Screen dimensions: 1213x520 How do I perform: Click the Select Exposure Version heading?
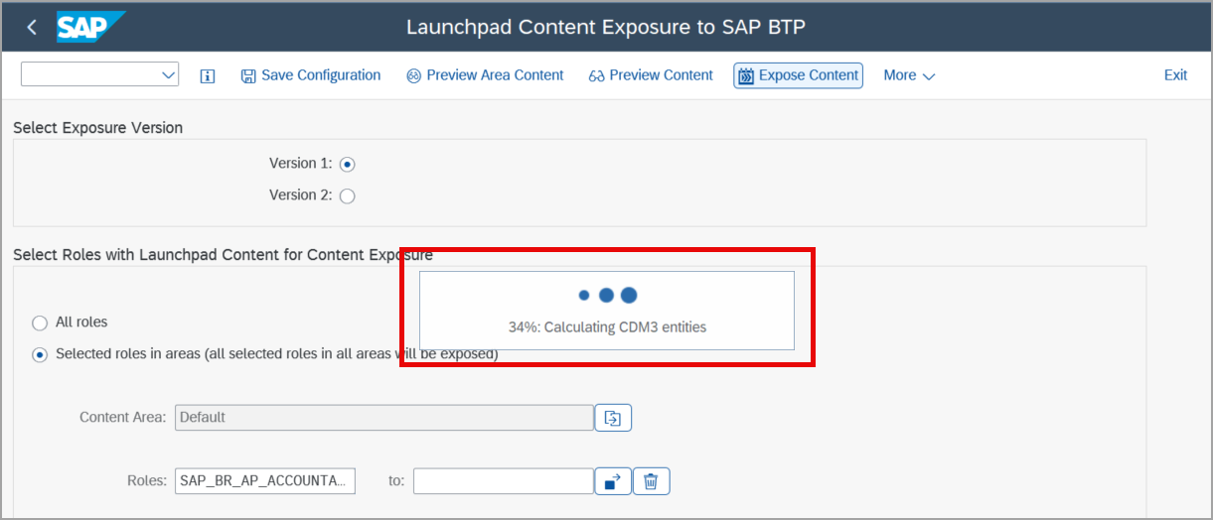click(97, 128)
